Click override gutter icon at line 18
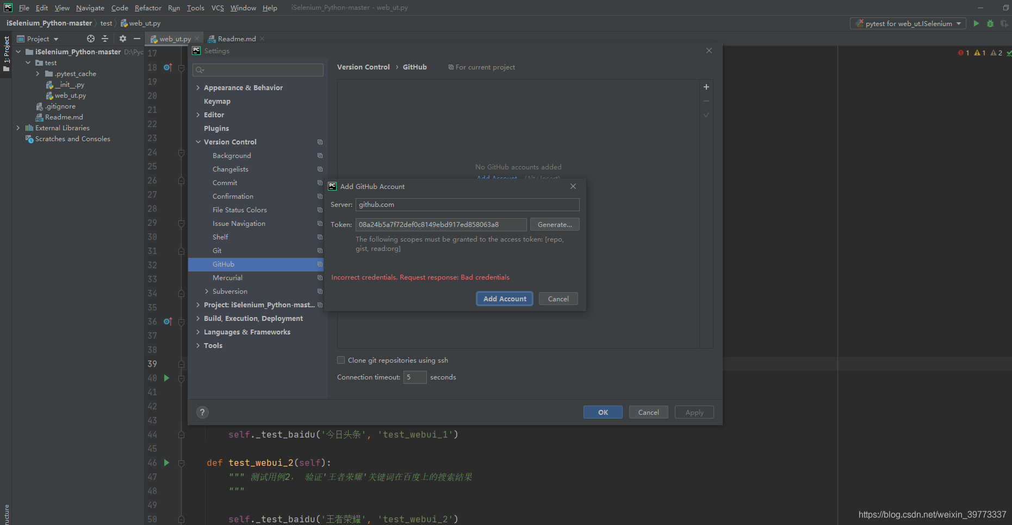Viewport: 1012px width, 525px height. click(168, 67)
